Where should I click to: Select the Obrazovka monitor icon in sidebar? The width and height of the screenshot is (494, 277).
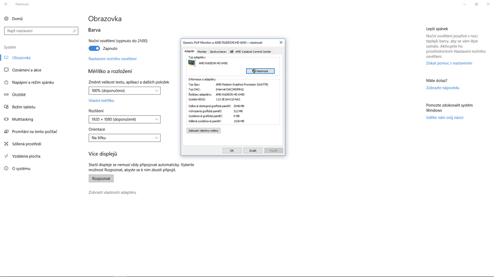6,58
